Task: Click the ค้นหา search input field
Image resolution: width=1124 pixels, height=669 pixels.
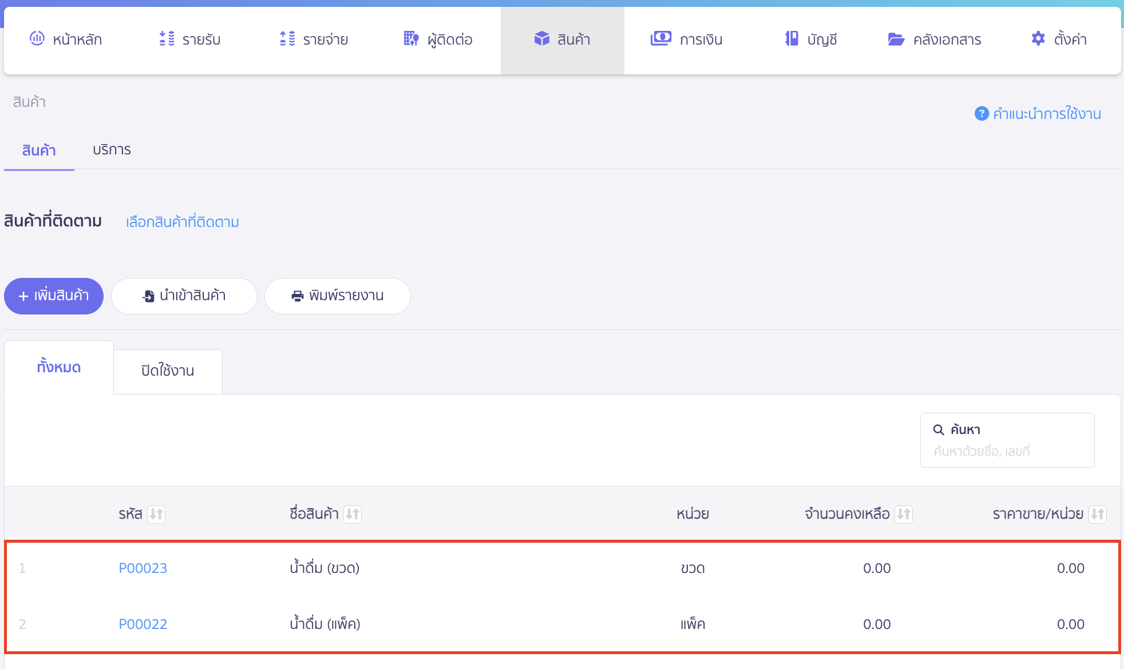Action: pos(1007,451)
